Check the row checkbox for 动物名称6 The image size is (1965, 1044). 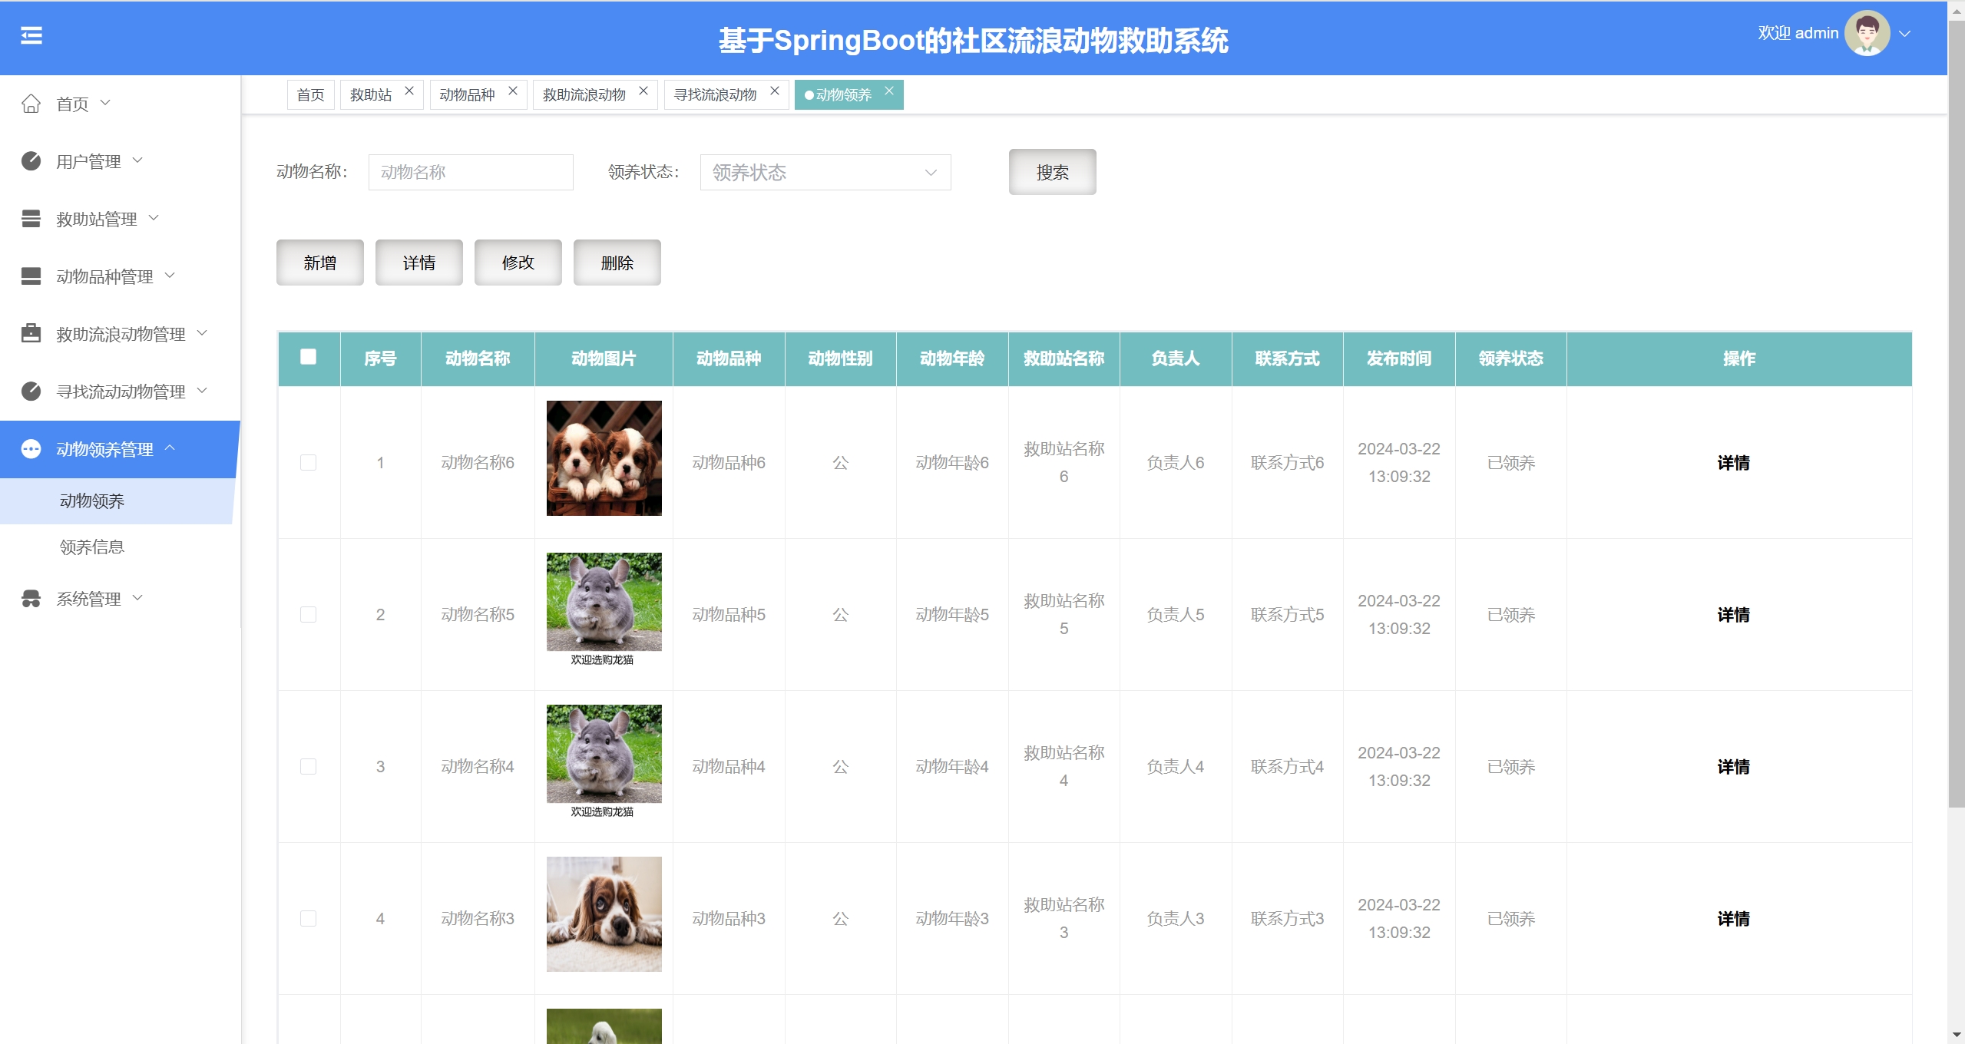click(x=309, y=463)
